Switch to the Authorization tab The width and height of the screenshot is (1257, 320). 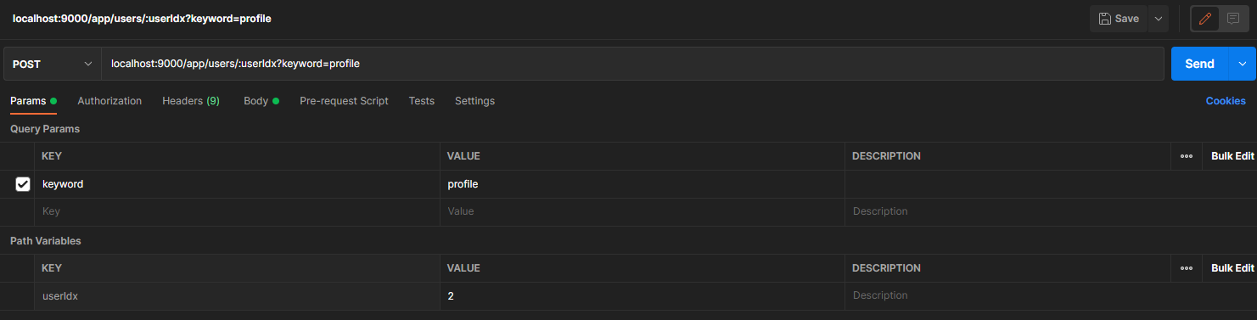109,101
